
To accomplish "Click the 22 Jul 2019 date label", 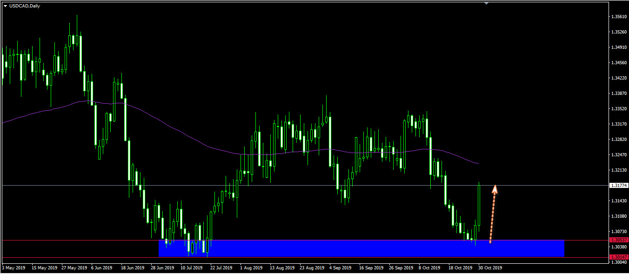I will [x=221, y=268].
